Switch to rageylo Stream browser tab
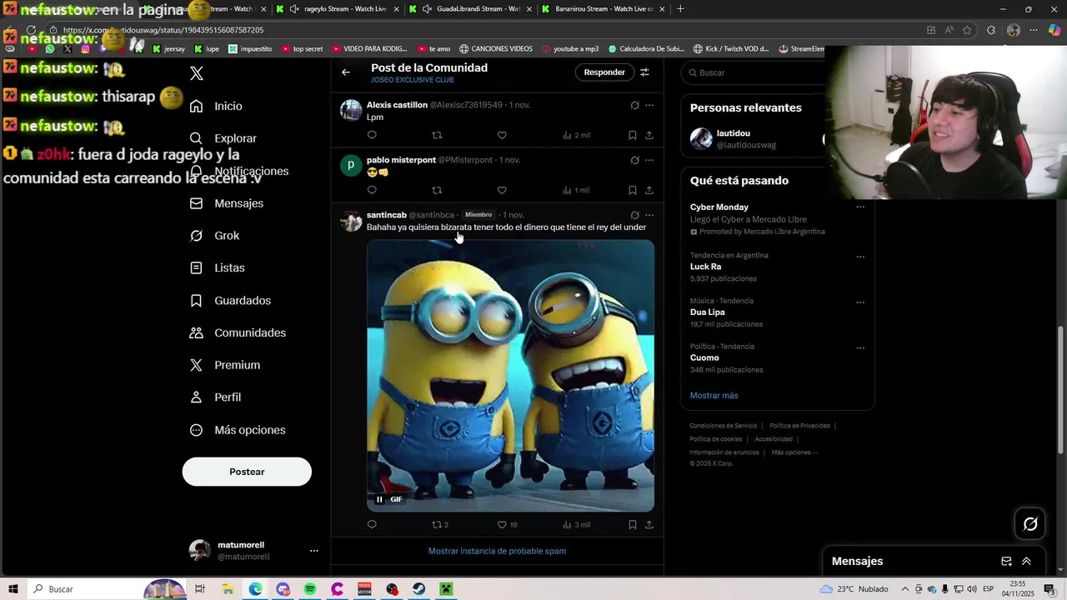This screenshot has height=600, width=1067. 337,9
